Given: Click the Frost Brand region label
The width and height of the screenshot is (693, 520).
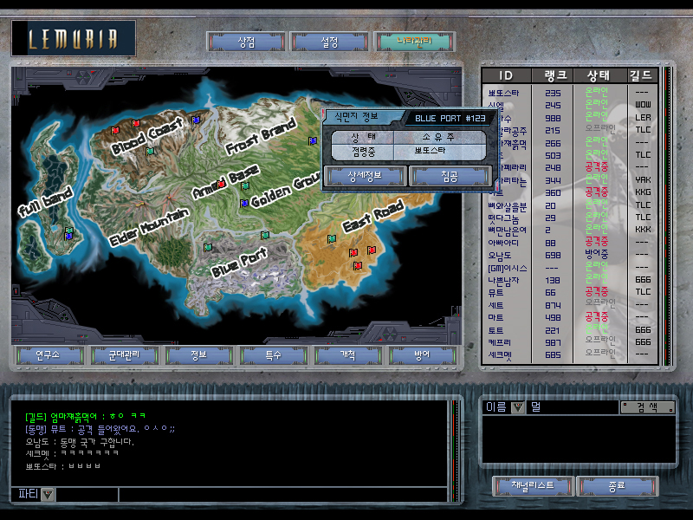Looking at the screenshot, I should tap(261, 137).
